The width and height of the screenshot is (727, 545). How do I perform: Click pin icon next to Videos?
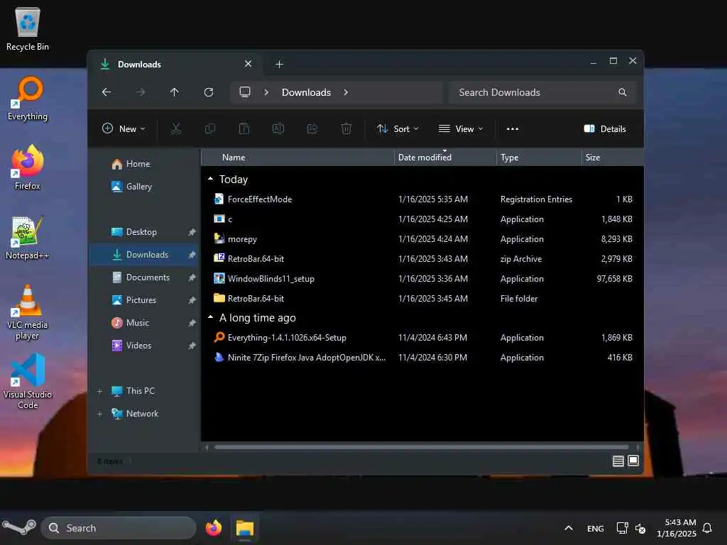coord(192,346)
